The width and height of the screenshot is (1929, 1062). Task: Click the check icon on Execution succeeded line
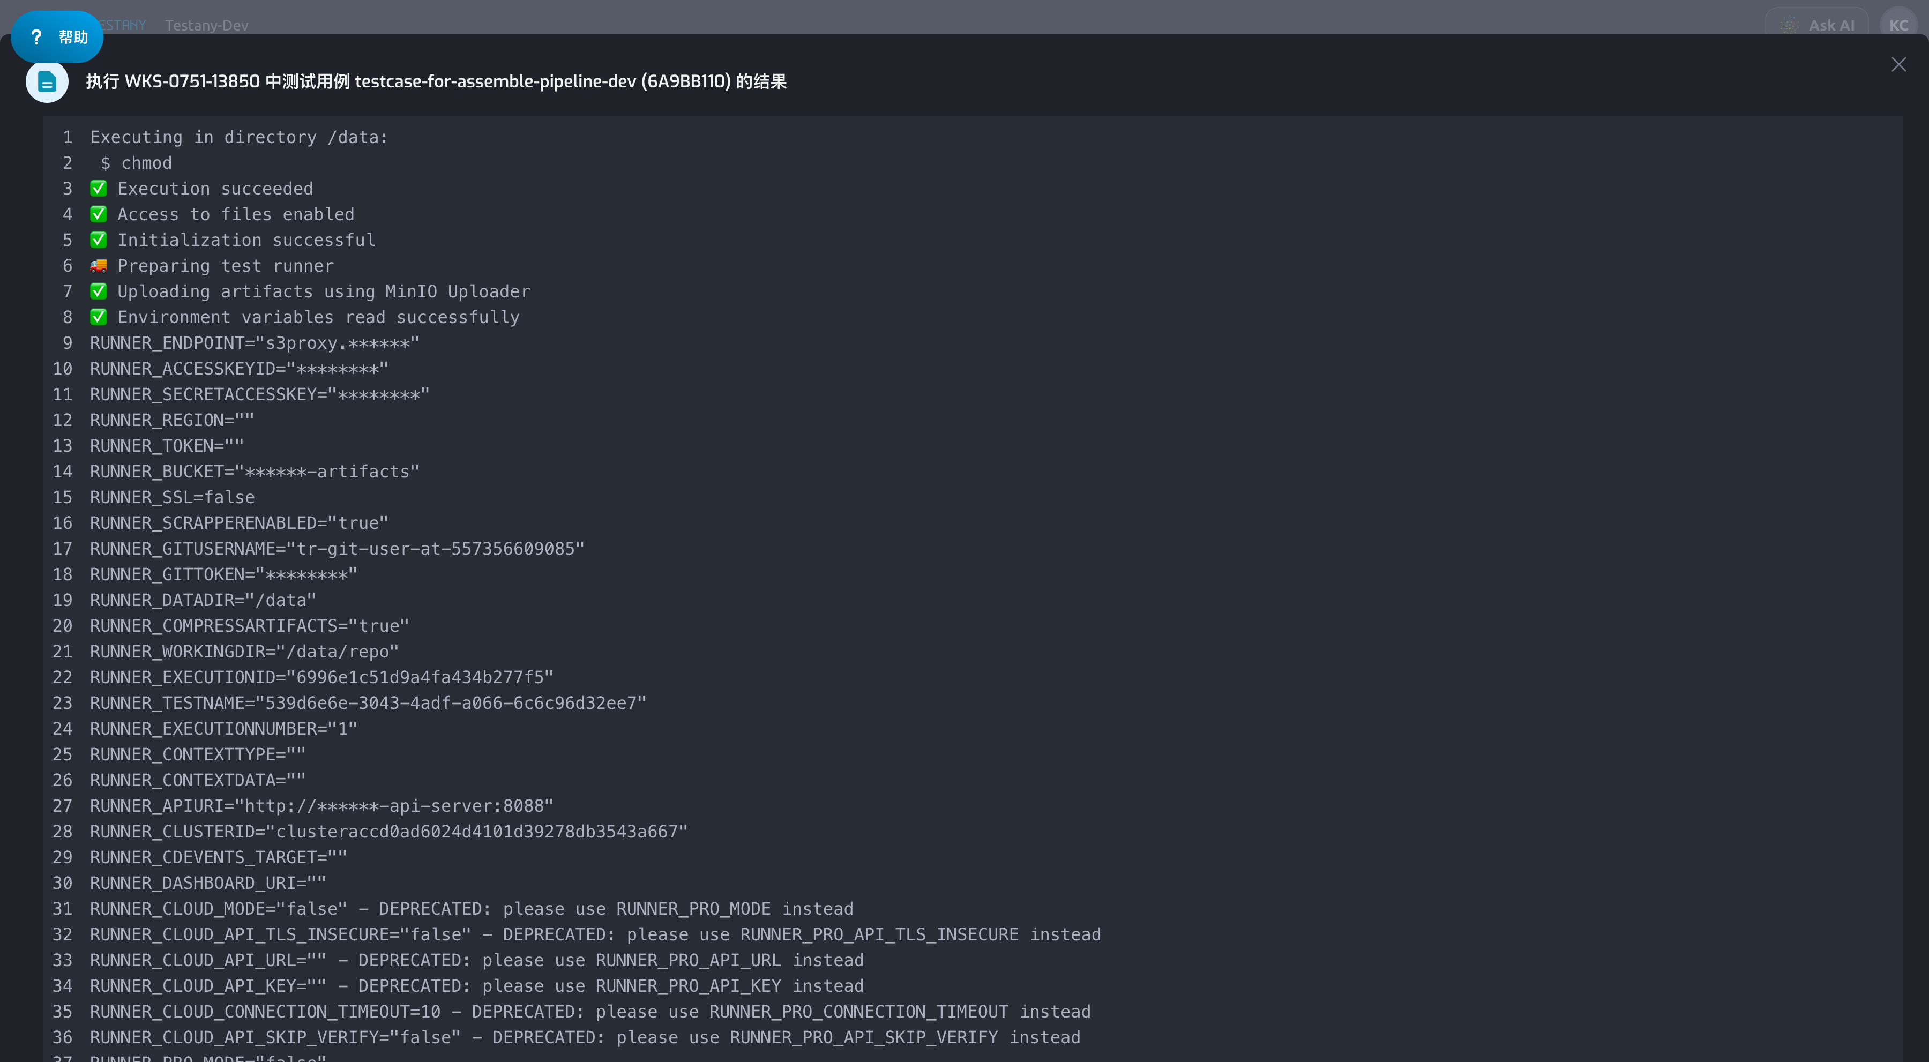[99, 188]
